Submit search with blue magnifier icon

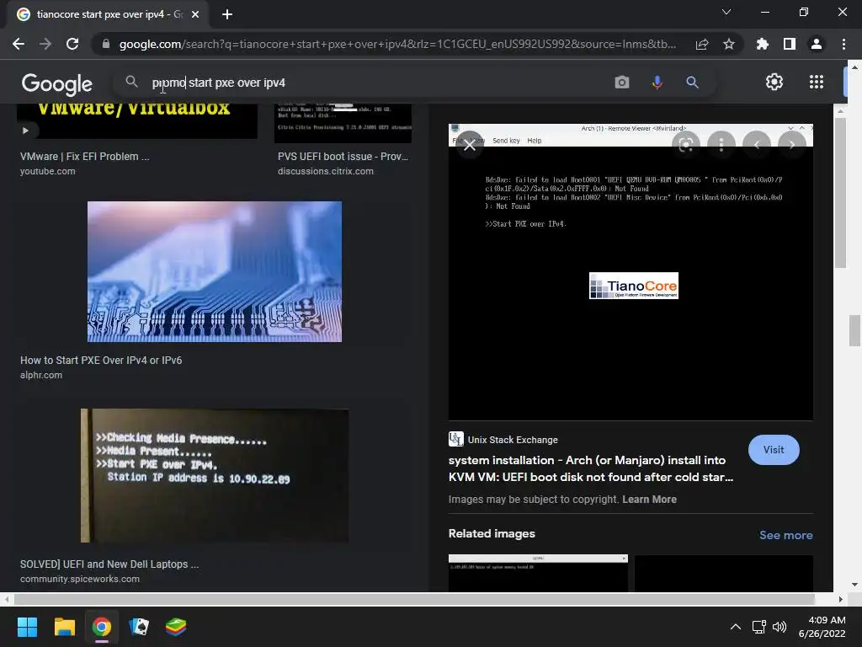coord(692,83)
